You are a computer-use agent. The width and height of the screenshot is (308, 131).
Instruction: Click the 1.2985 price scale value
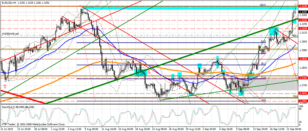pos(303,50)
